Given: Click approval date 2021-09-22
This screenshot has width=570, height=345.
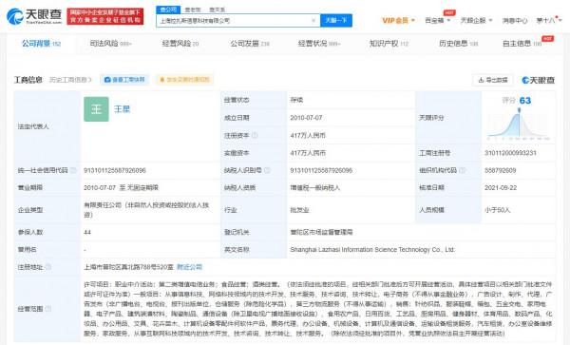Looking at the screenshot, I should coord(501,187).
